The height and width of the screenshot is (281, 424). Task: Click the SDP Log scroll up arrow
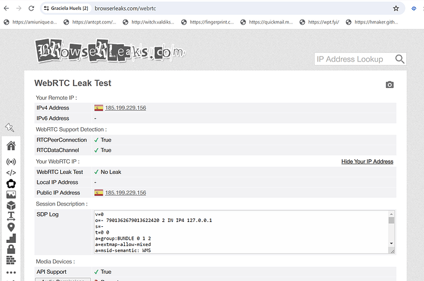[391, 214]
